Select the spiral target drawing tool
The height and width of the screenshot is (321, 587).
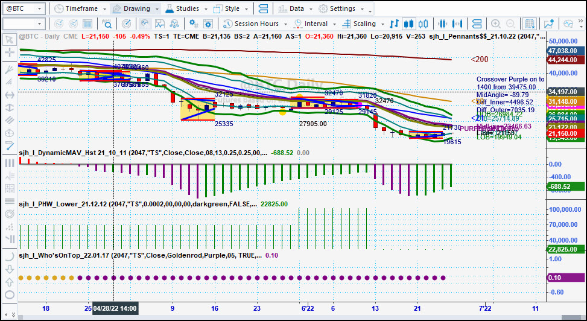click(10, 214)
